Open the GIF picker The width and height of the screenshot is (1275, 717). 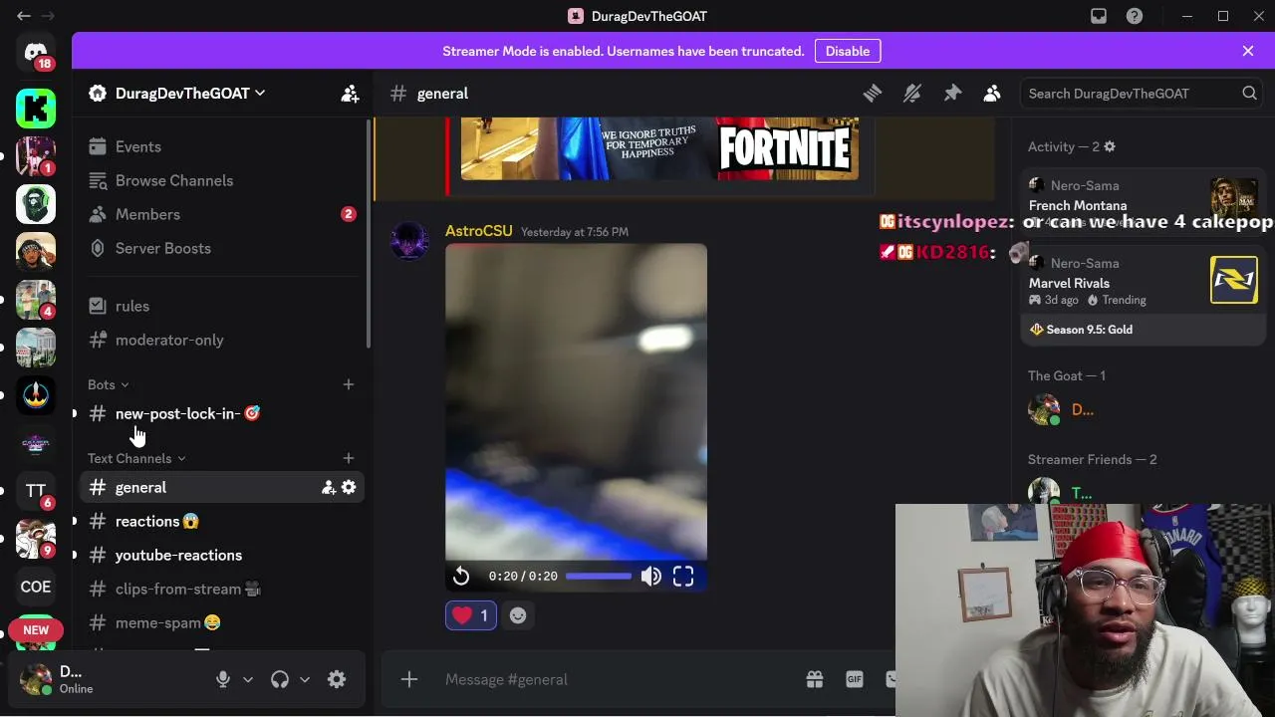point(855,679)
